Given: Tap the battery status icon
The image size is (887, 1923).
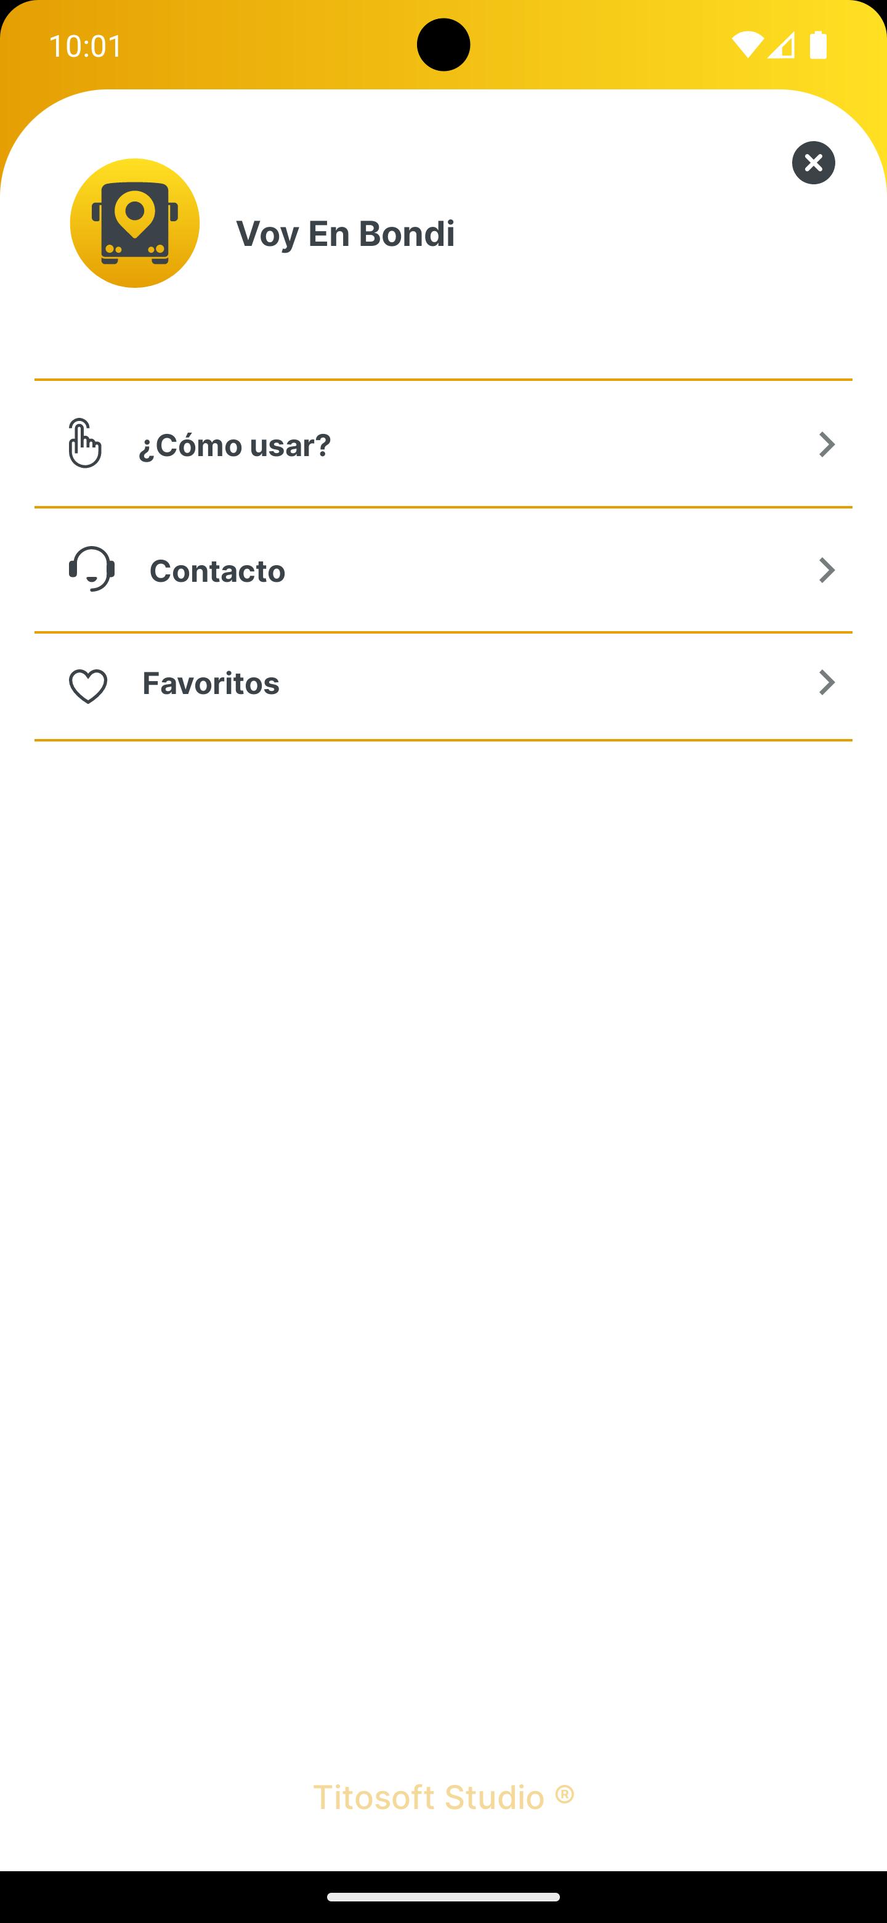Looking at the screenshot, I should pyautogui.click(x=819, y=46).
